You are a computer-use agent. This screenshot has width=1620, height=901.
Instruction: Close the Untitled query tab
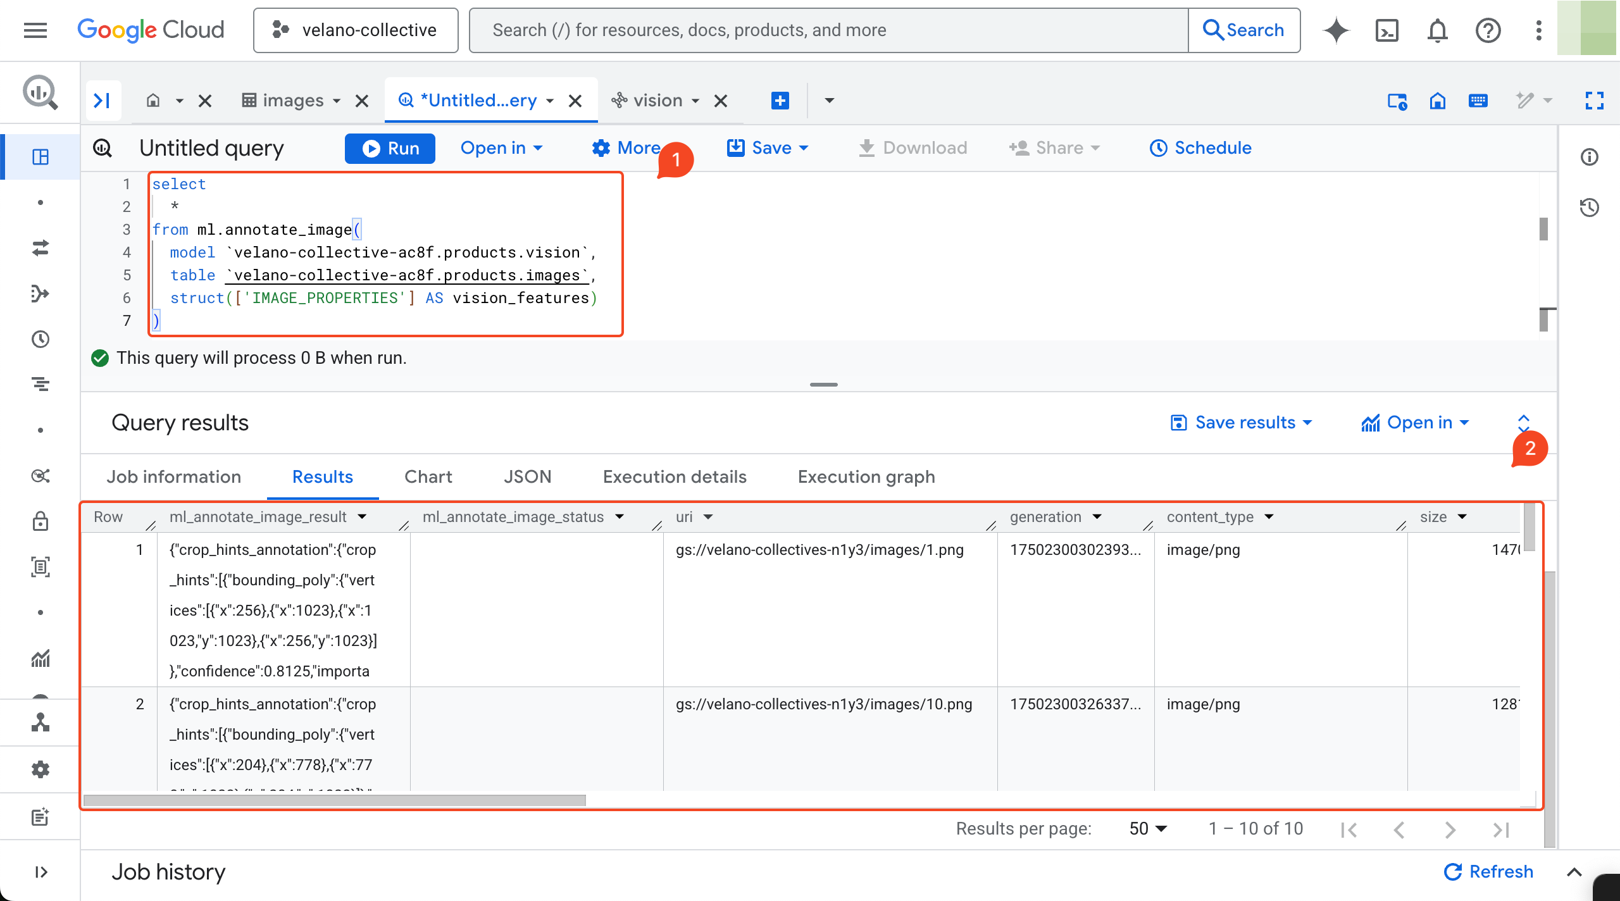575,101
